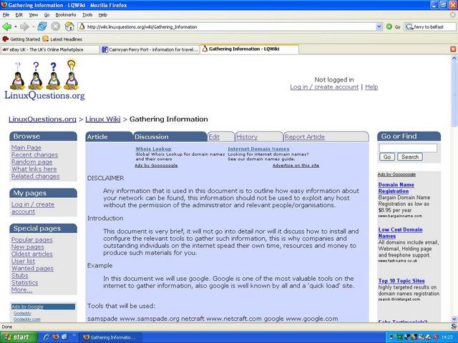The width and height of the screenshot is (458, 343).
Task: Click the system tray clock
Action: (447, 337)
